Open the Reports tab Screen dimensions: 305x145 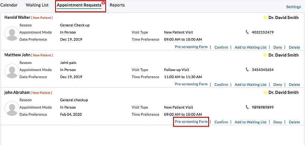(117, 5)
